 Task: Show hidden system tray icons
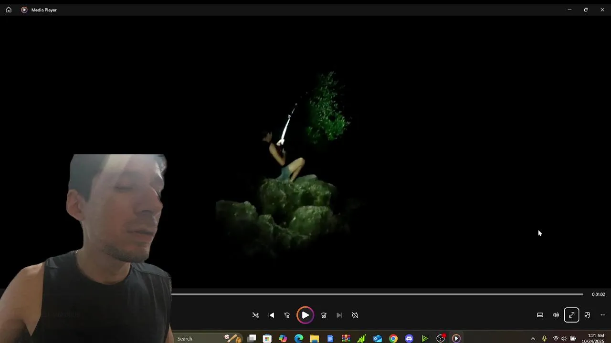[533, 338]
